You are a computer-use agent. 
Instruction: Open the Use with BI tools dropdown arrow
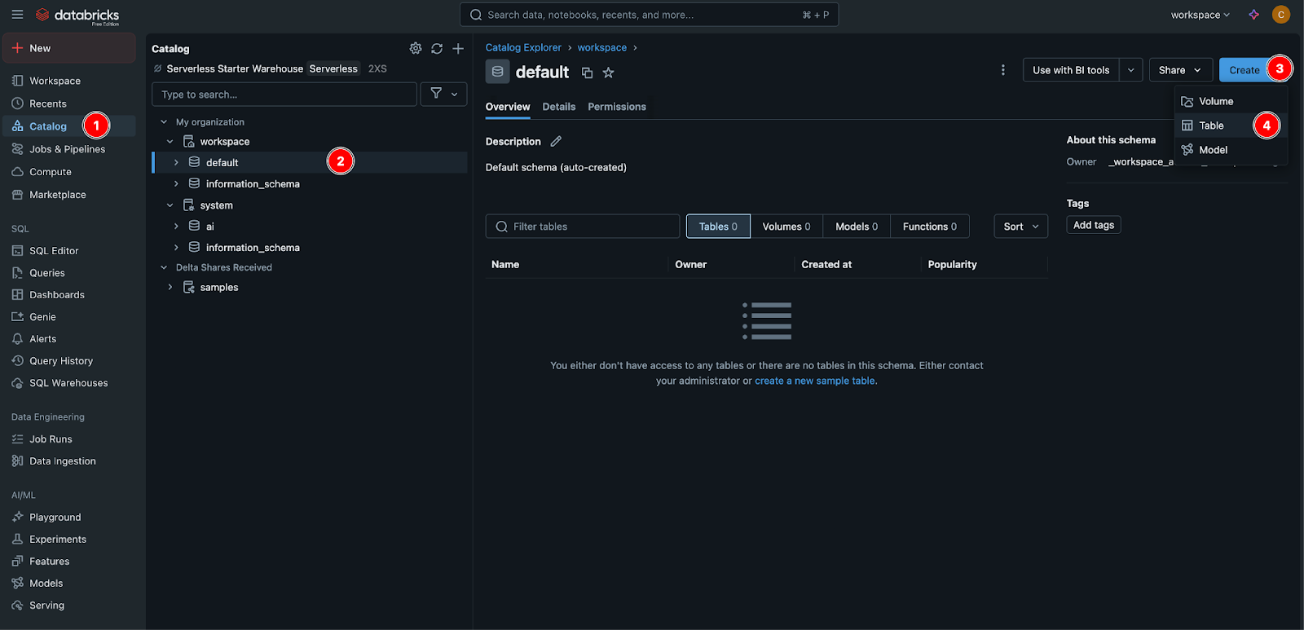tap(1131, 70)
